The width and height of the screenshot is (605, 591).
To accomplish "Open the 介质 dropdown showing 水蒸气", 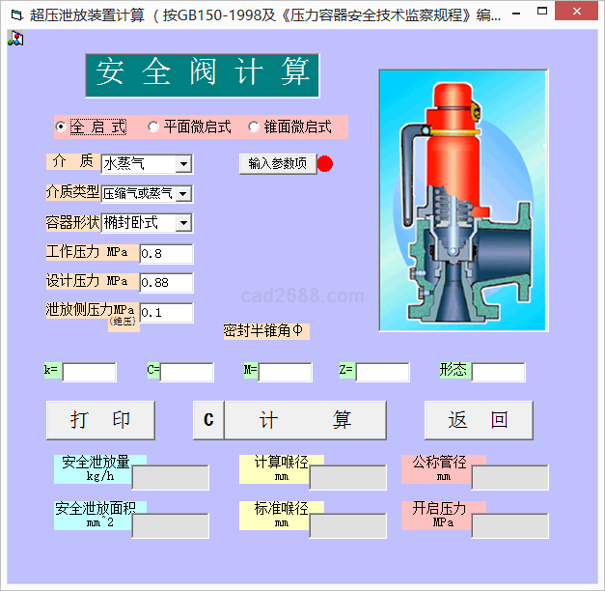I will (x=183, y=164).
